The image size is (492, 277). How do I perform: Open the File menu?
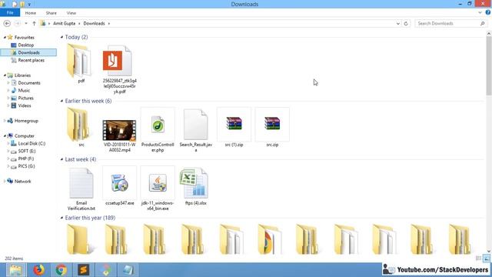[10, 13]
